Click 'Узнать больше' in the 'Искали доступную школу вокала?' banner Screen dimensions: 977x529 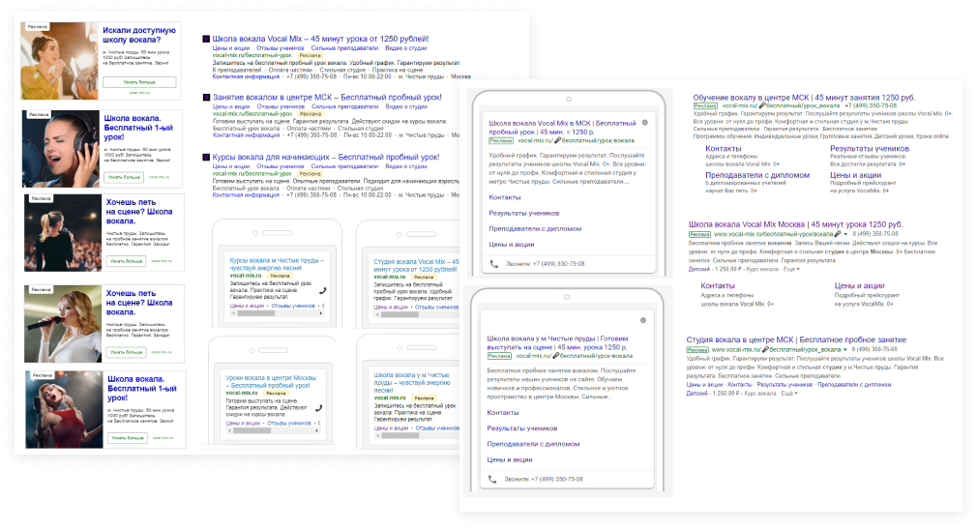[139, 82]
